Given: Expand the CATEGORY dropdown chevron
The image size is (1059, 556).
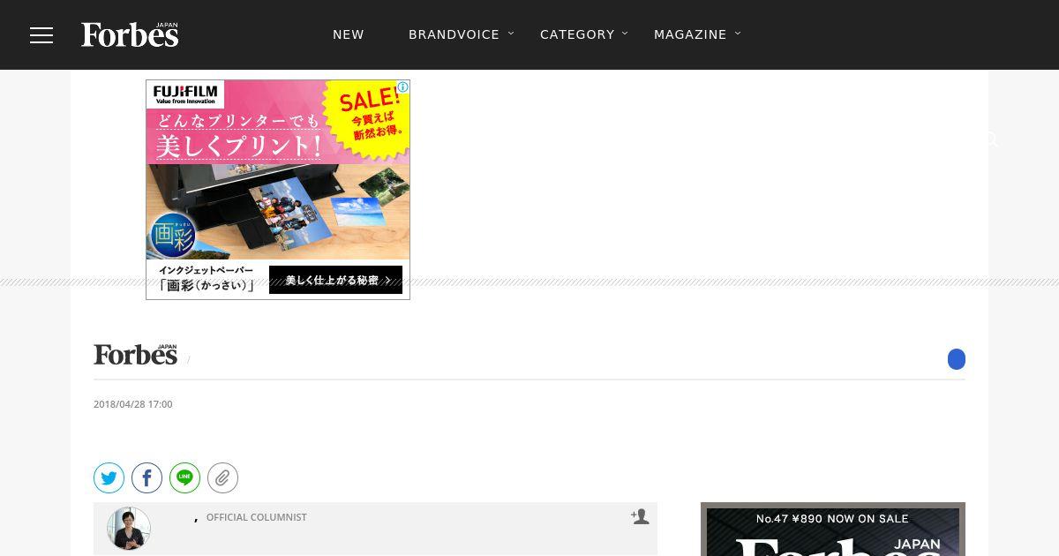Looking at the screenshot, I should tap(625, 34).
